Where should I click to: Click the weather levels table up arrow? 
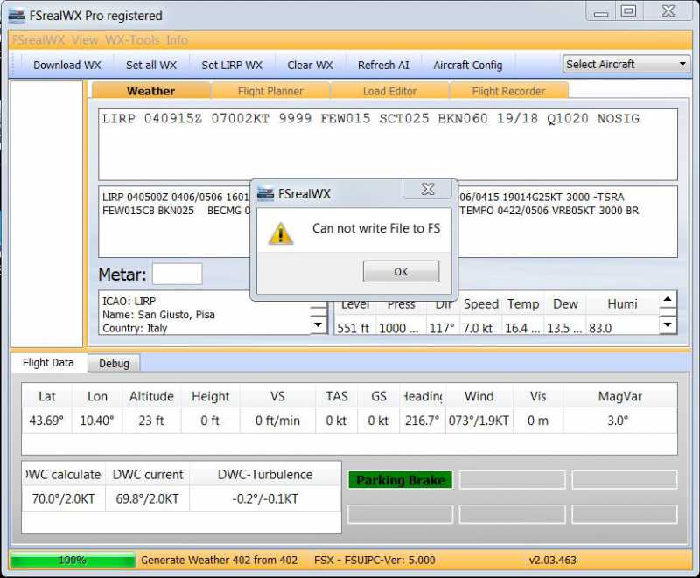(668, 299)
